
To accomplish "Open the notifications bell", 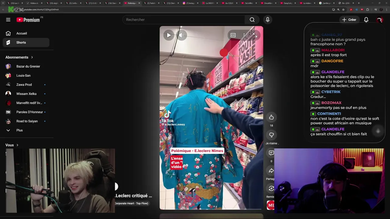I will click(x=366, y=20).
